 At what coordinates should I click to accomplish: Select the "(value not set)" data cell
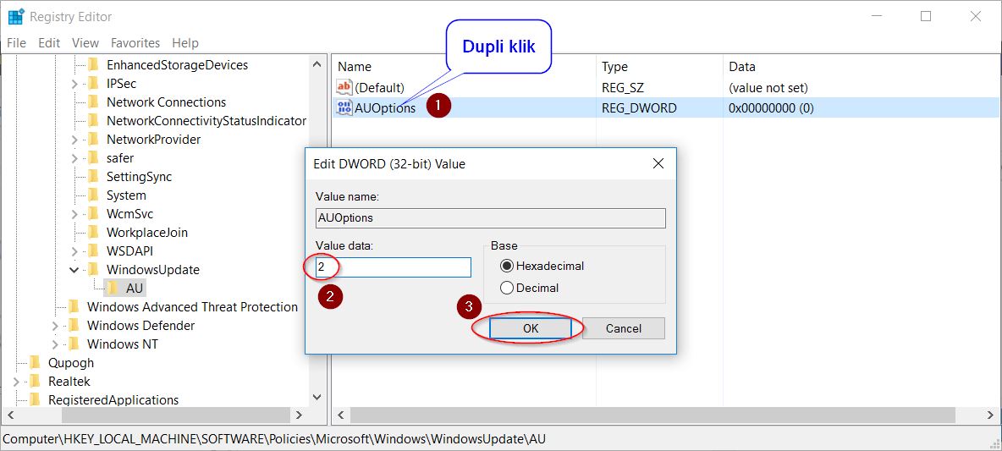[768, 87]
